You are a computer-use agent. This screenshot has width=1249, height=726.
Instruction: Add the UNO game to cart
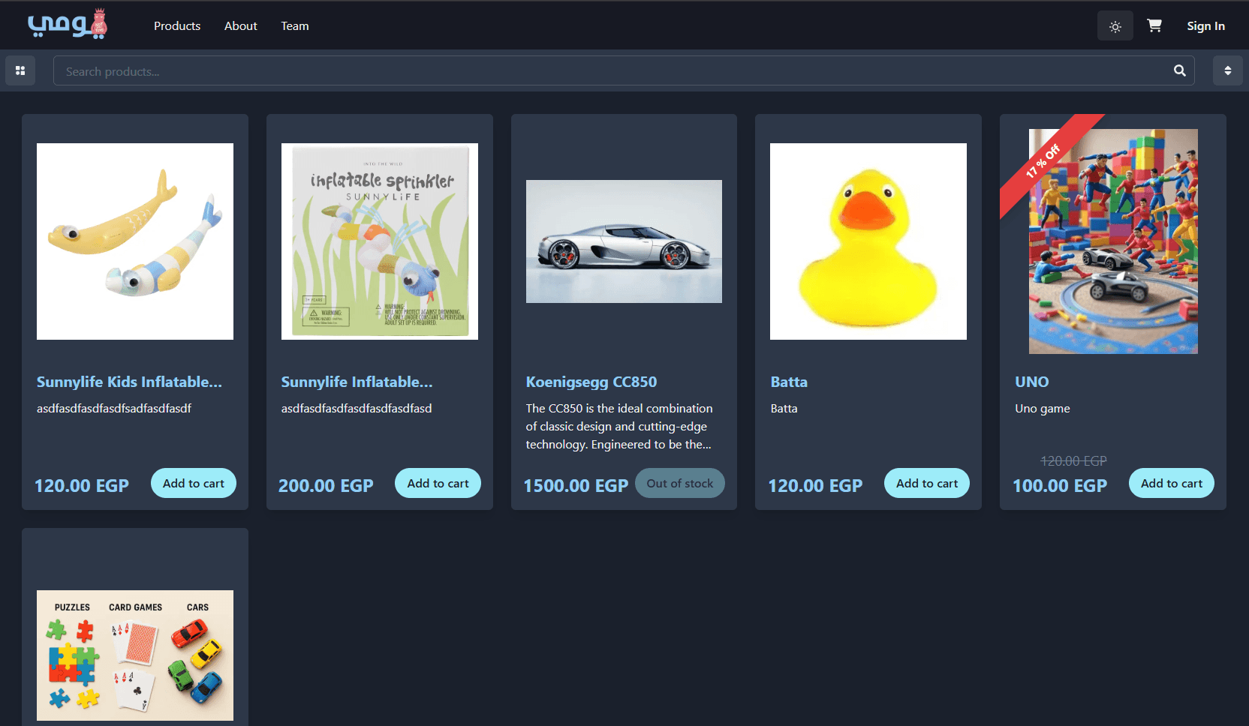[x=1171, y=483]
